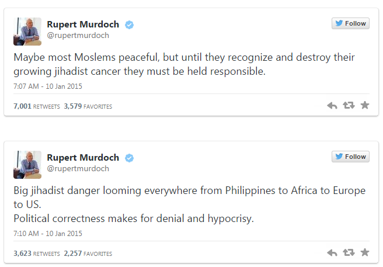
Task: Open profile photo in second tweet
Action: (x=27, y=165)
